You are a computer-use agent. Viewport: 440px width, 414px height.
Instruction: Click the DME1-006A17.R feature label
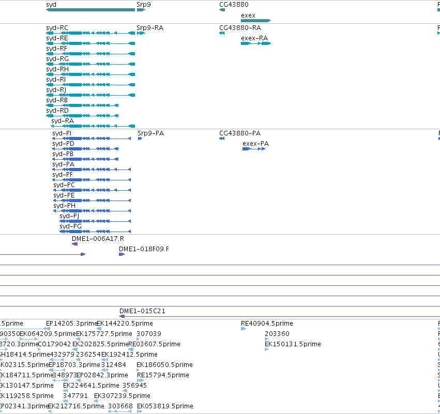click(x=98, y=239)
